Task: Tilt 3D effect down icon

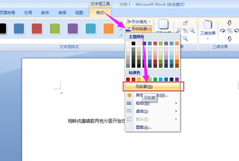Action: [x=229, y=39]
